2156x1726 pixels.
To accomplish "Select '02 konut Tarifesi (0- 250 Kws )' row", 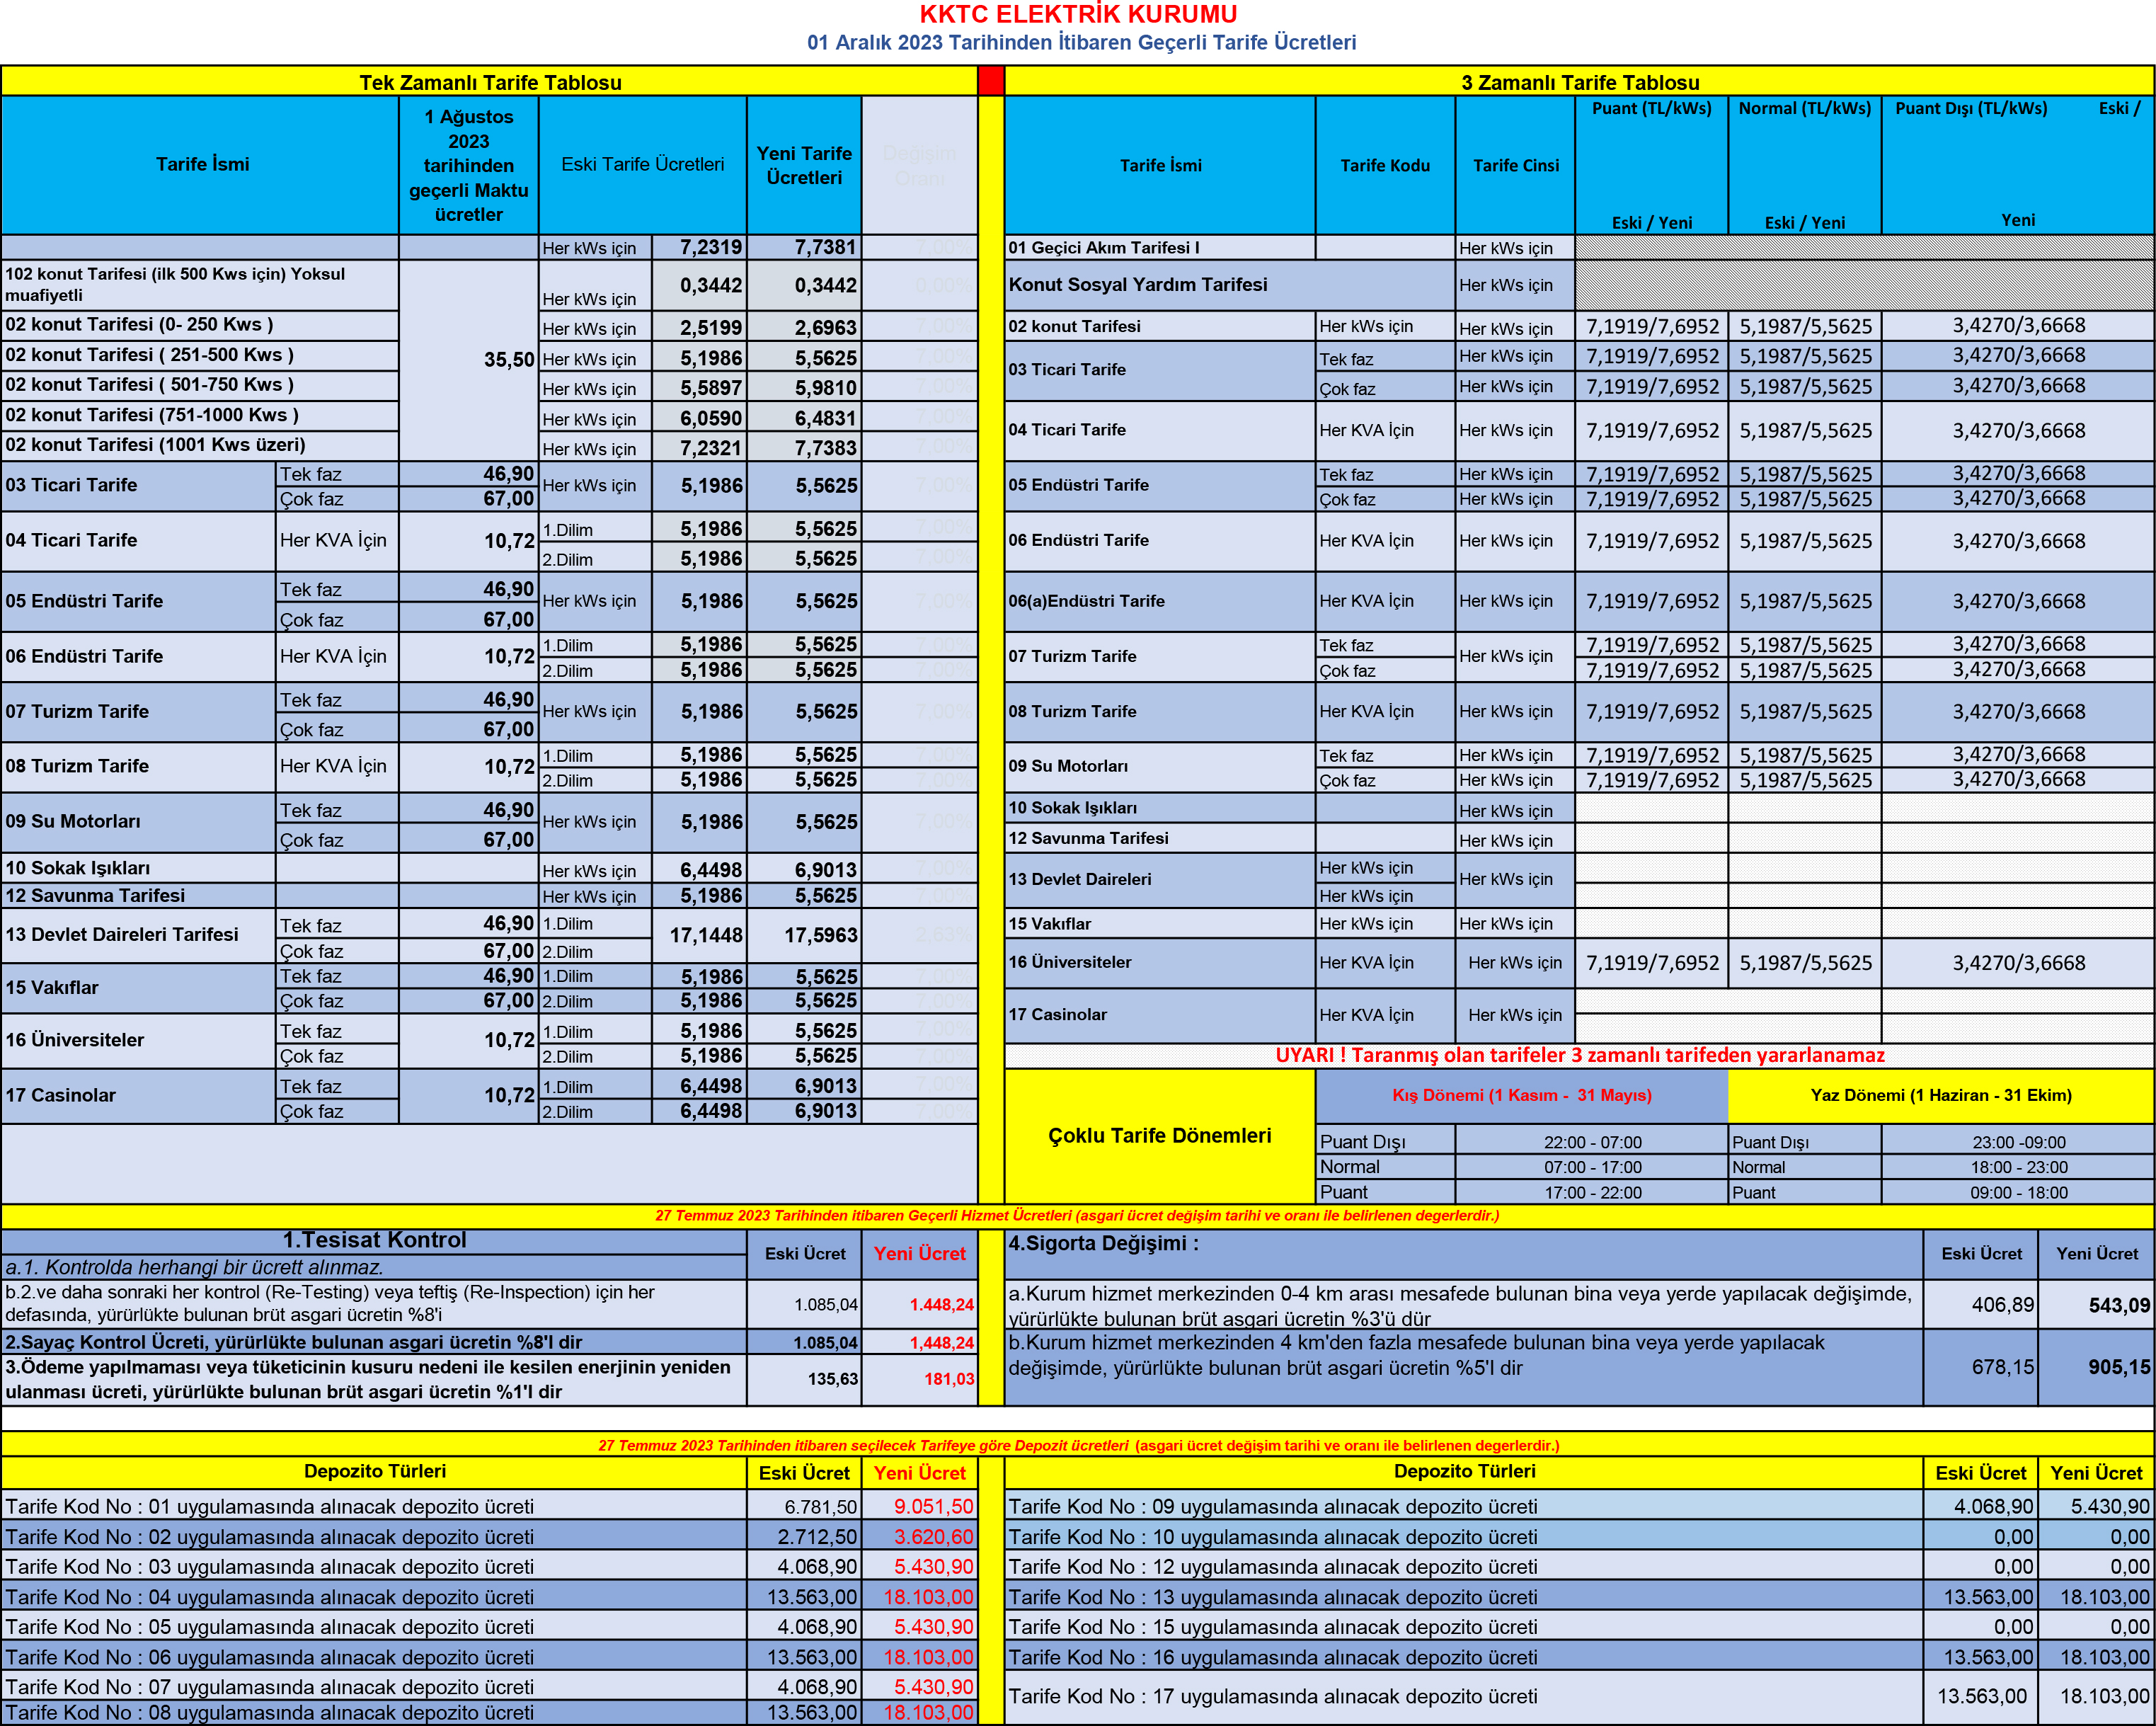I will click(x=200, y=325).
